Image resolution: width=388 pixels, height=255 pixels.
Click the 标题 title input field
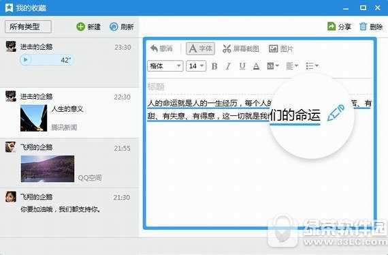coord(259,87)
